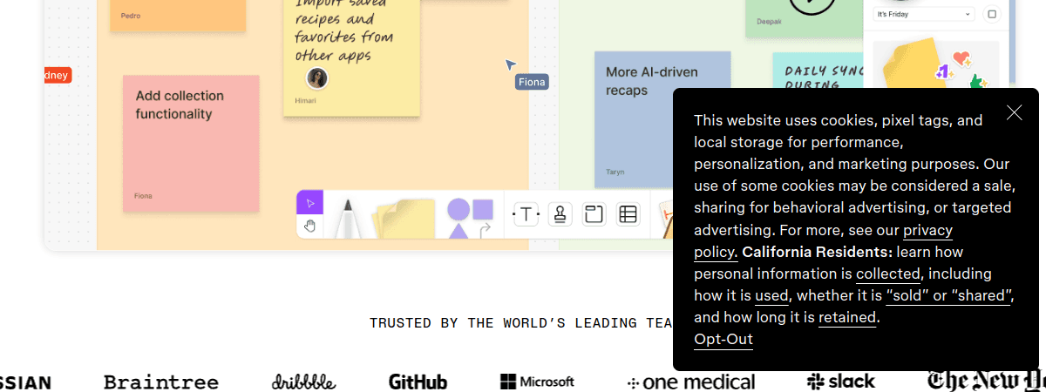This screenshot has width=1046, height=392.
Task: Select the purple arrow cursor tool
Action: click(309, 203)
